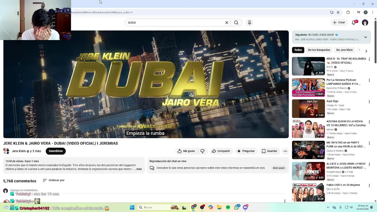This screenshot has width=377, height=212.
Task: Open the Jere Klein channel link
Action: [19, 151]
